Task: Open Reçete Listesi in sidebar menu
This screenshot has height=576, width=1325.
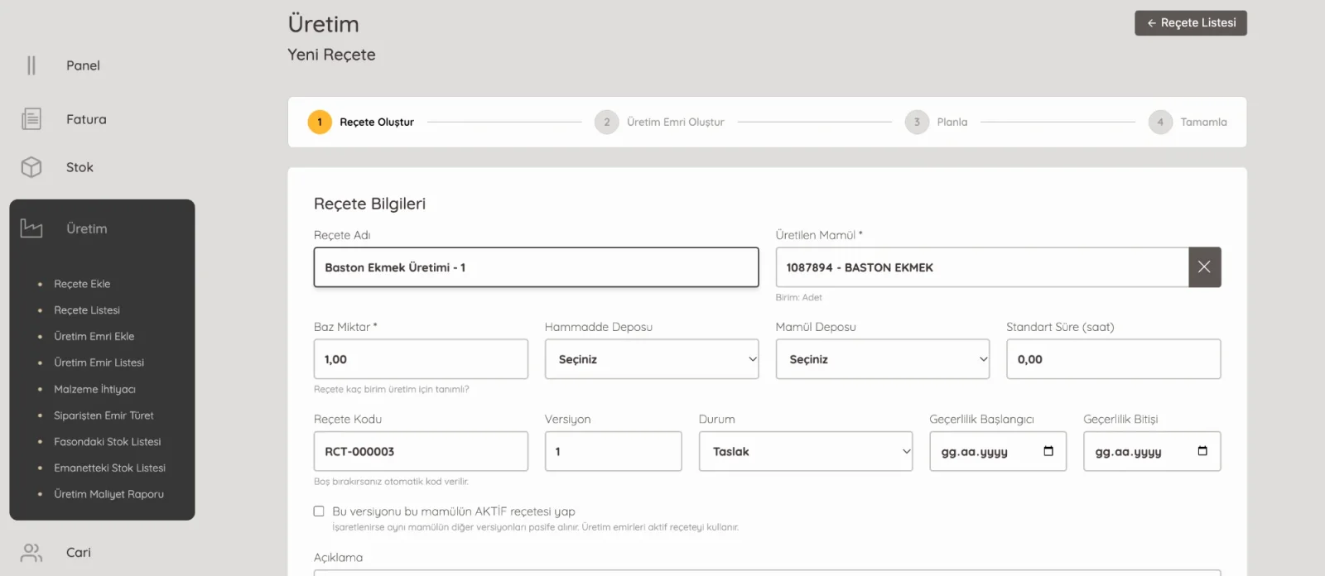Action: [87, 310]
